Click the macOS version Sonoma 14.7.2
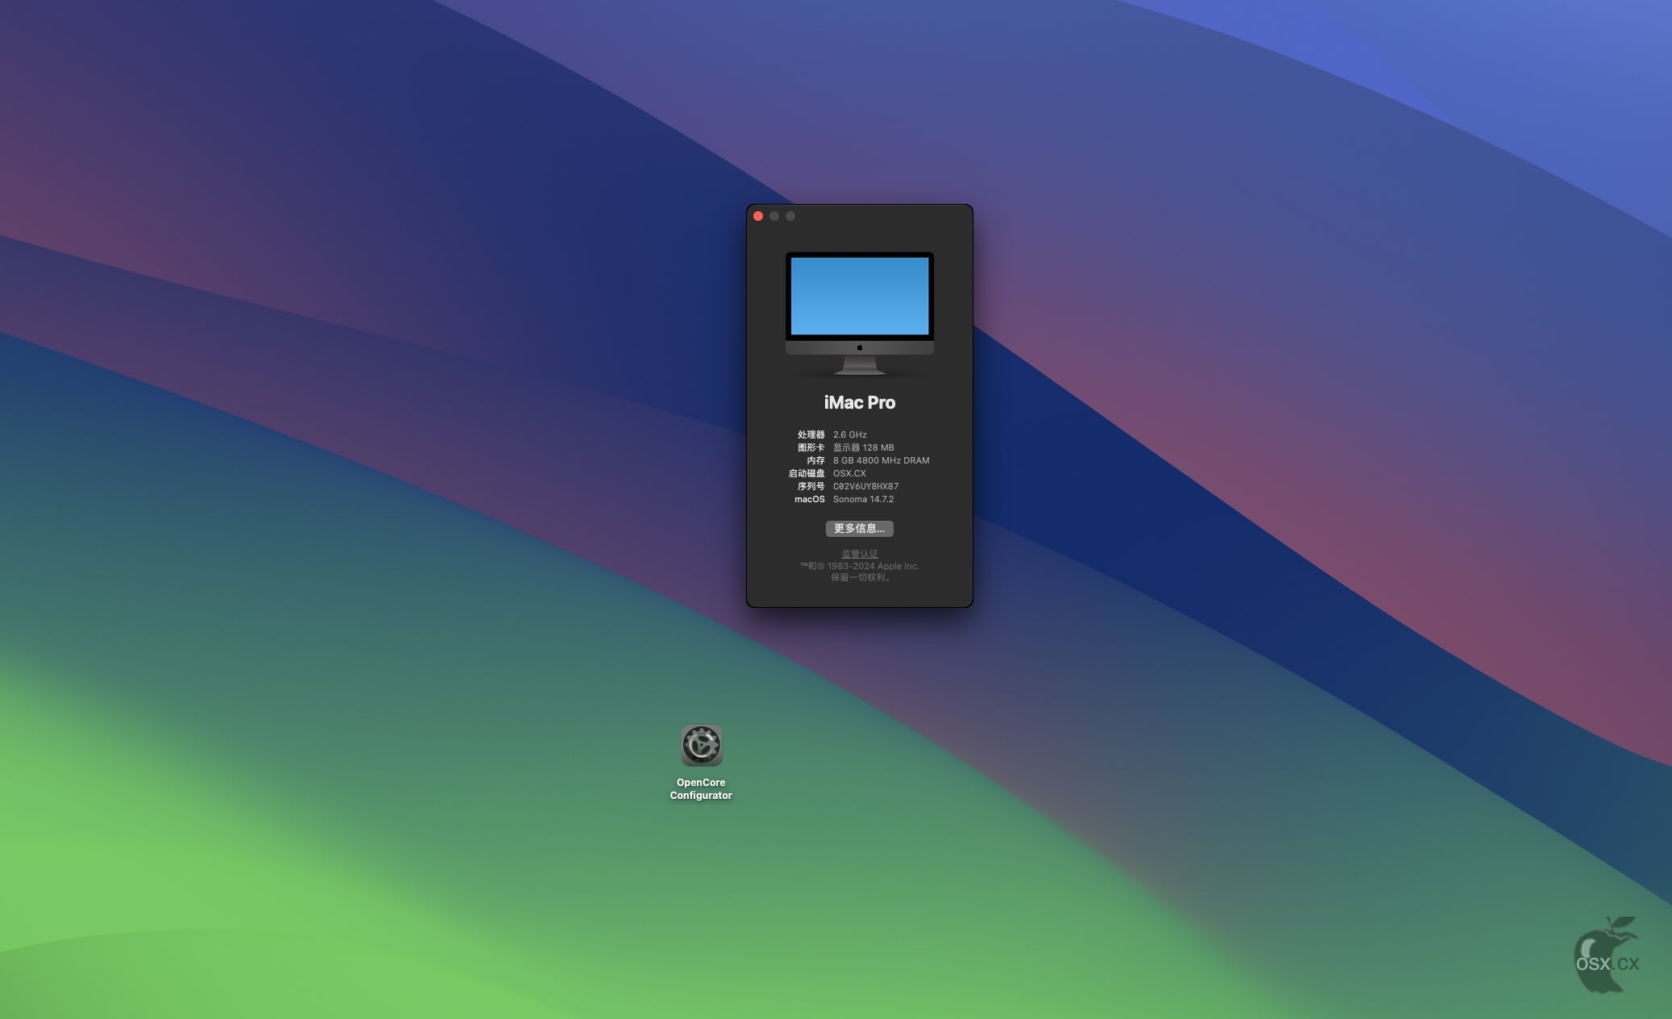The width and height of the screenshot is (1672, 1019). 864,499
